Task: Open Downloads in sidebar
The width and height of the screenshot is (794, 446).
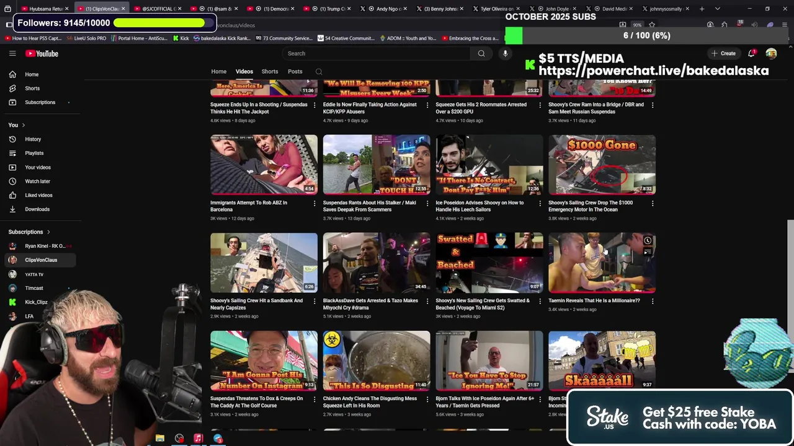Action: [x=38, y=209]
